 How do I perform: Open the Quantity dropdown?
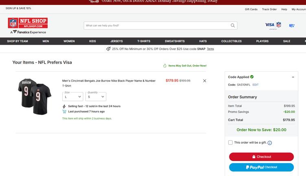[x=96, y=97]
